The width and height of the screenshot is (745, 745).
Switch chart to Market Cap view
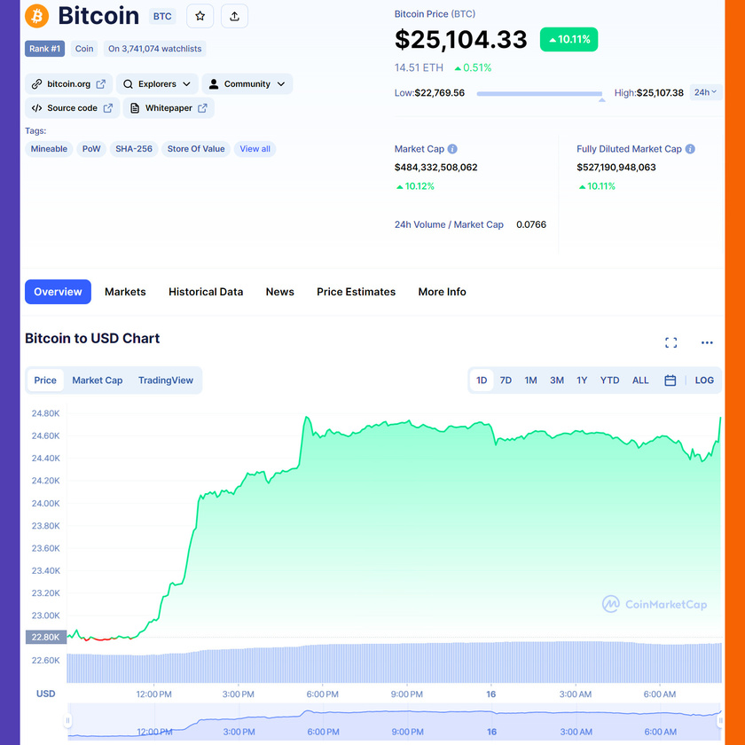coord(98,380)
